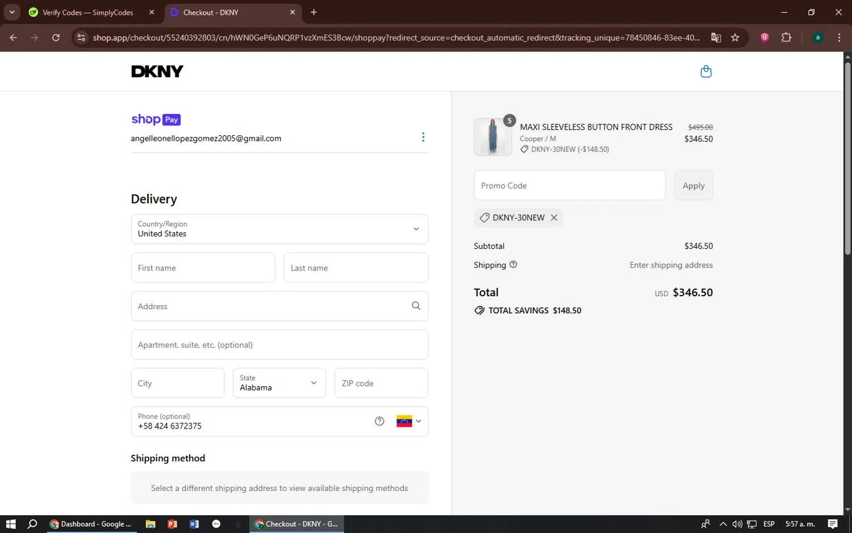Click the 'Enter shipping address' text
The height and width of the screenshot is (533, 852).
pos(671,265)
